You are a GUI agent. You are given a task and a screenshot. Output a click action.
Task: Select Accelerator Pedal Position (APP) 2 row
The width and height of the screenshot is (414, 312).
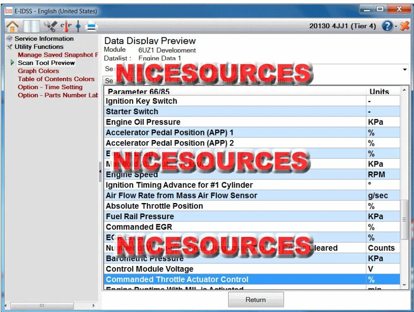tap(252, 143)
